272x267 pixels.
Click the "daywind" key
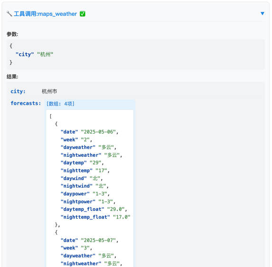(74, 178)
